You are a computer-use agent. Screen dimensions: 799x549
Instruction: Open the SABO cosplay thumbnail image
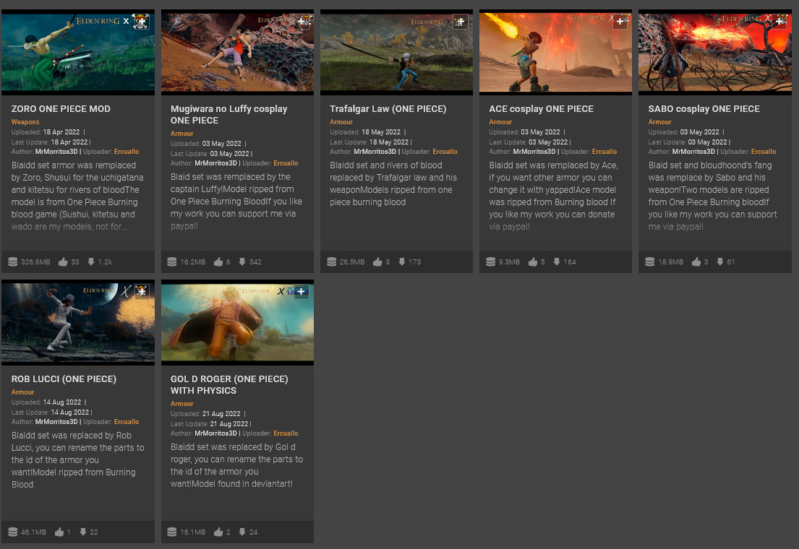click(x=715, y=52)
